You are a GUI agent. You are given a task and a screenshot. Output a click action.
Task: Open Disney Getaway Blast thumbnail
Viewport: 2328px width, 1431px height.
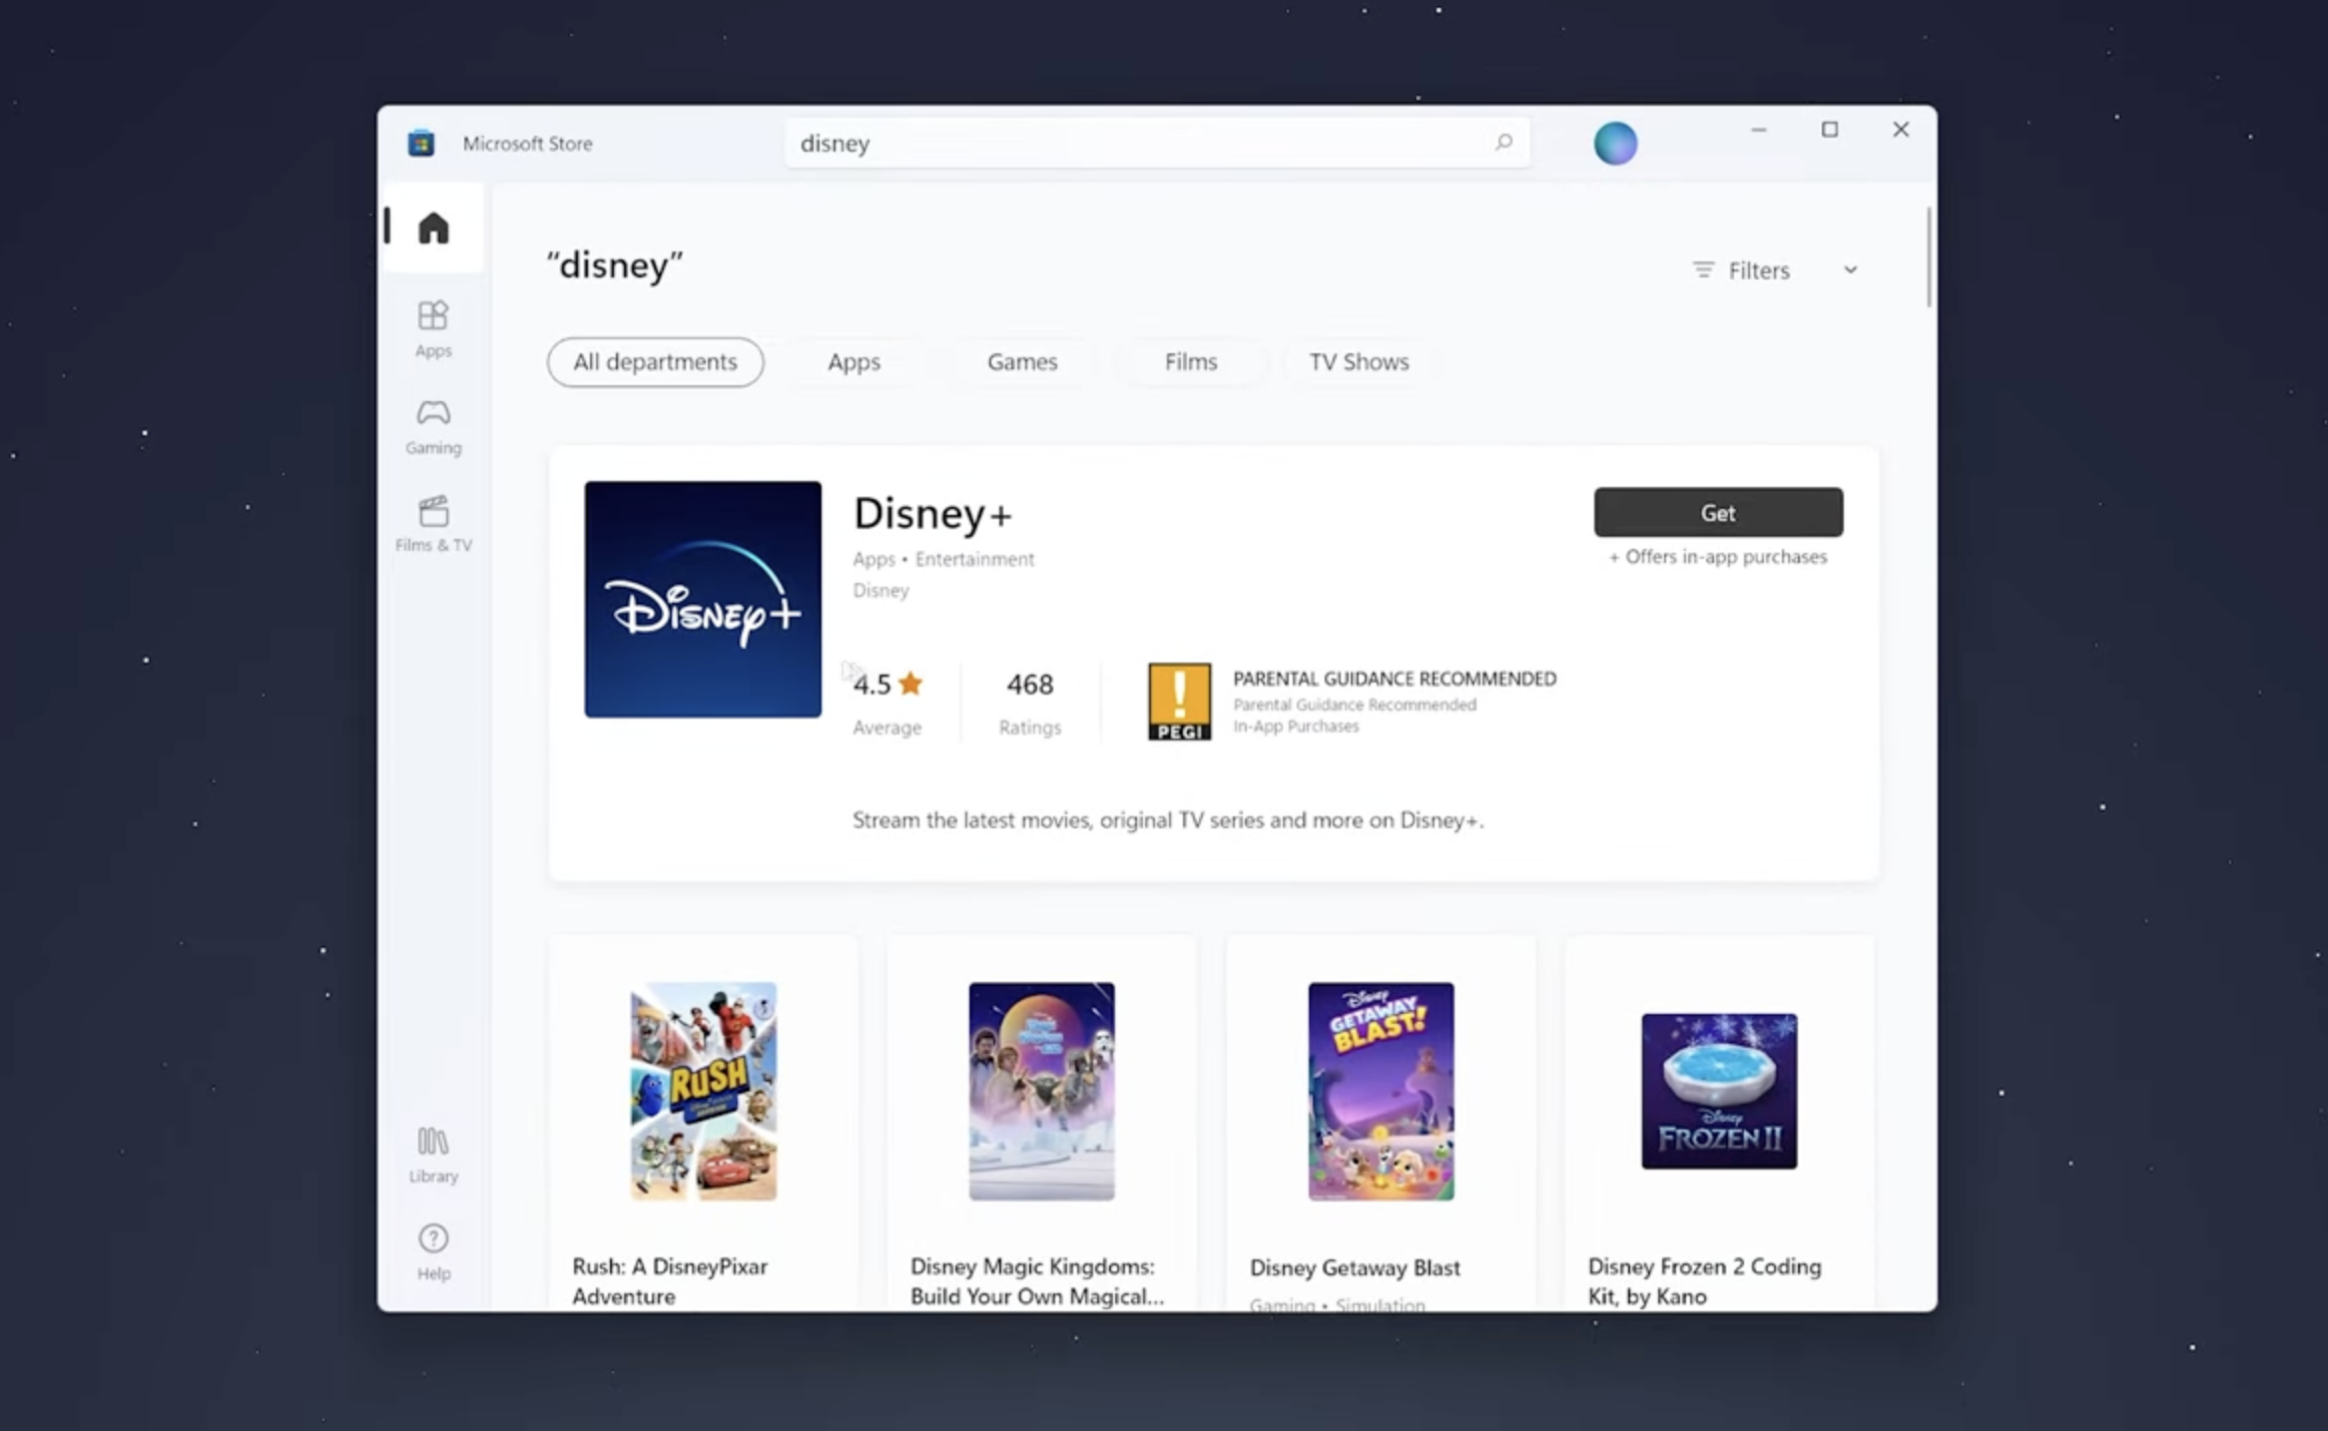(1381, 1091)
